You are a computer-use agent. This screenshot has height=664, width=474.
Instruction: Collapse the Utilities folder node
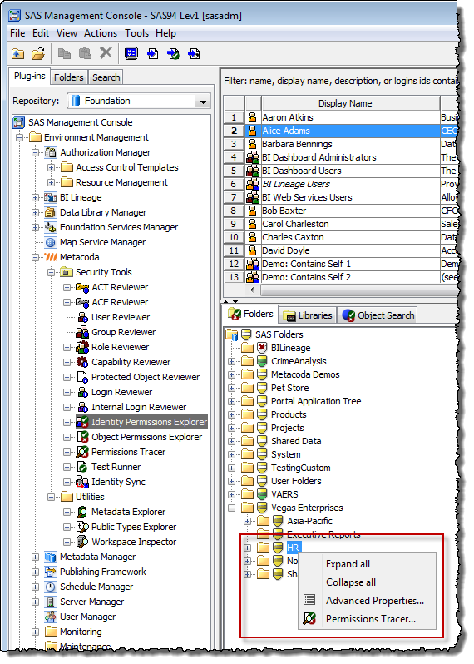pyautogui.click(x=52, y=497)
